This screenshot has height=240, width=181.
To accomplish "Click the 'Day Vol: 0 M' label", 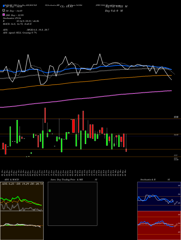I will [x=114, y=11].
